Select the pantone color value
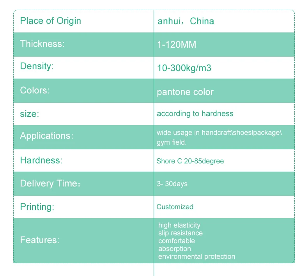The width and height of the screenshot is (308, 276). pyautogui.click(x=185, y=92)
